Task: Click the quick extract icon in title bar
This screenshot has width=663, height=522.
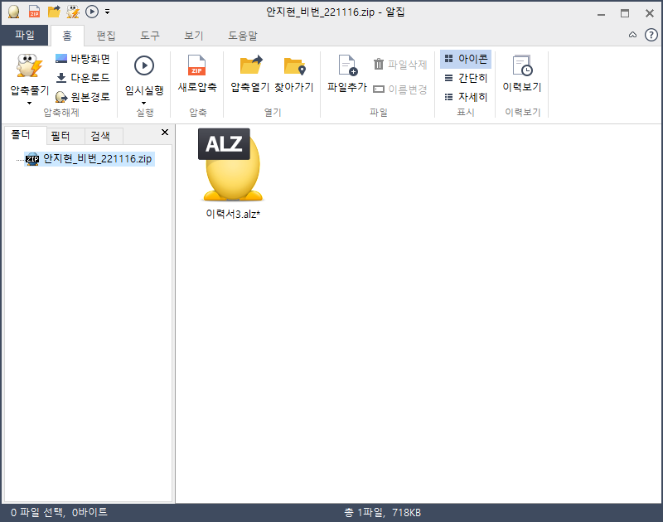Action: click(73, 12)
